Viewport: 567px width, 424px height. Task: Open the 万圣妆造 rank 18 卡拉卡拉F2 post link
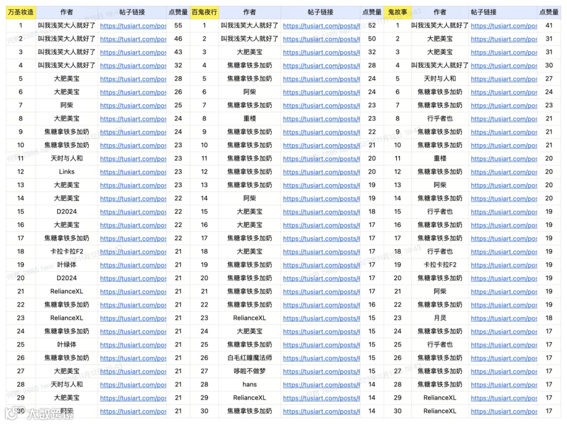pos(133,251)
